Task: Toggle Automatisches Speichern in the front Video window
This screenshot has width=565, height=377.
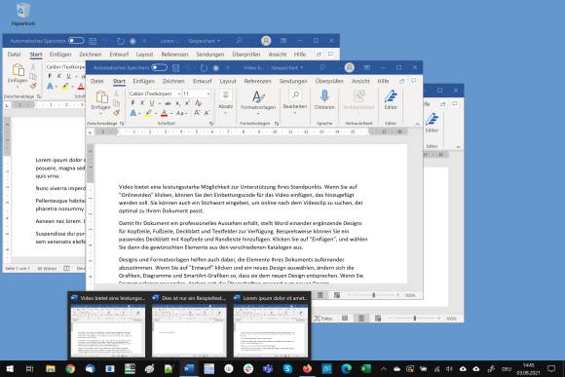Action: click(159, 67)
